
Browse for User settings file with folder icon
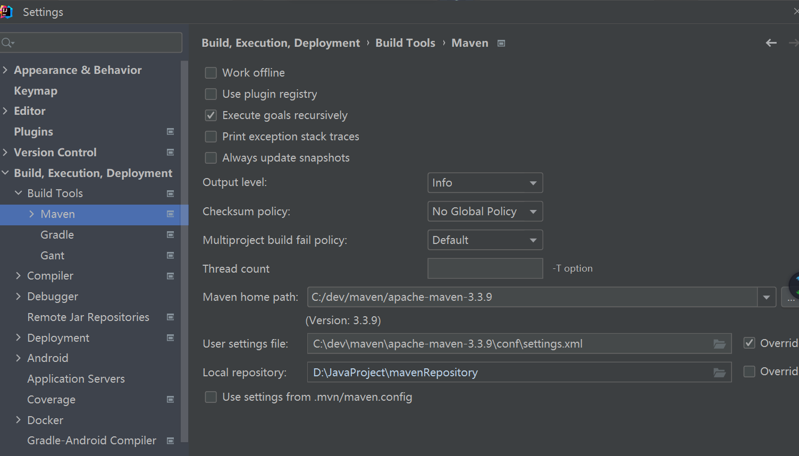coord(719,344)
